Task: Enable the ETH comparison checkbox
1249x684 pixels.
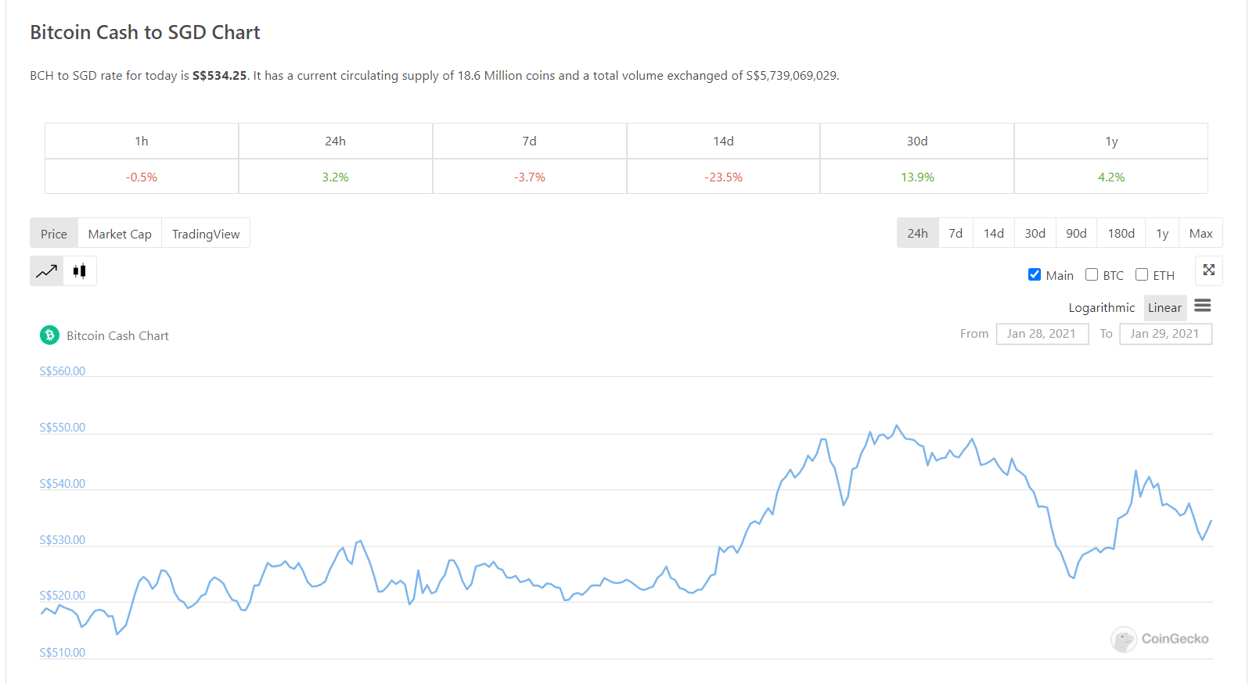Action: point(1142,274)
